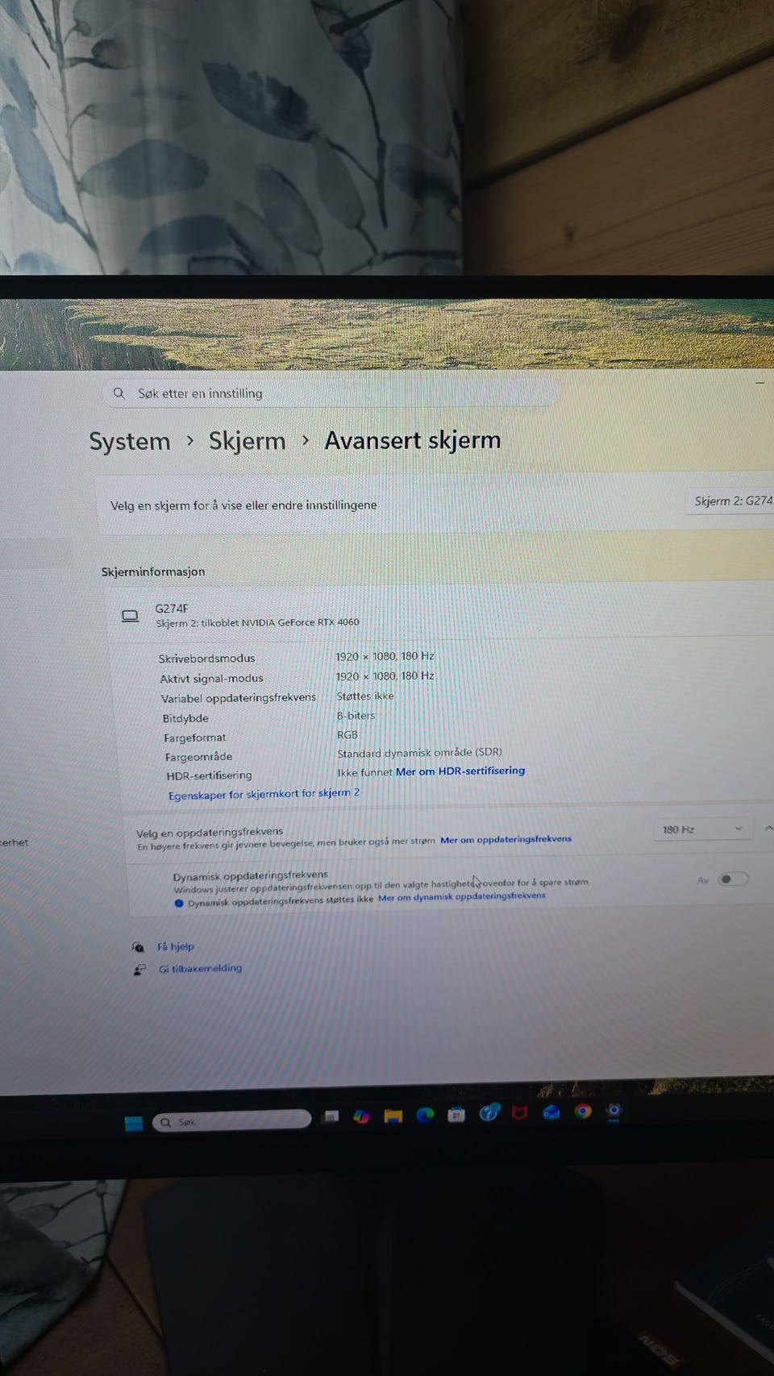The image size is (774, 1376).
Task: Collapse the oppdateringsfrekvens section chevron
Action: [768, 829]
